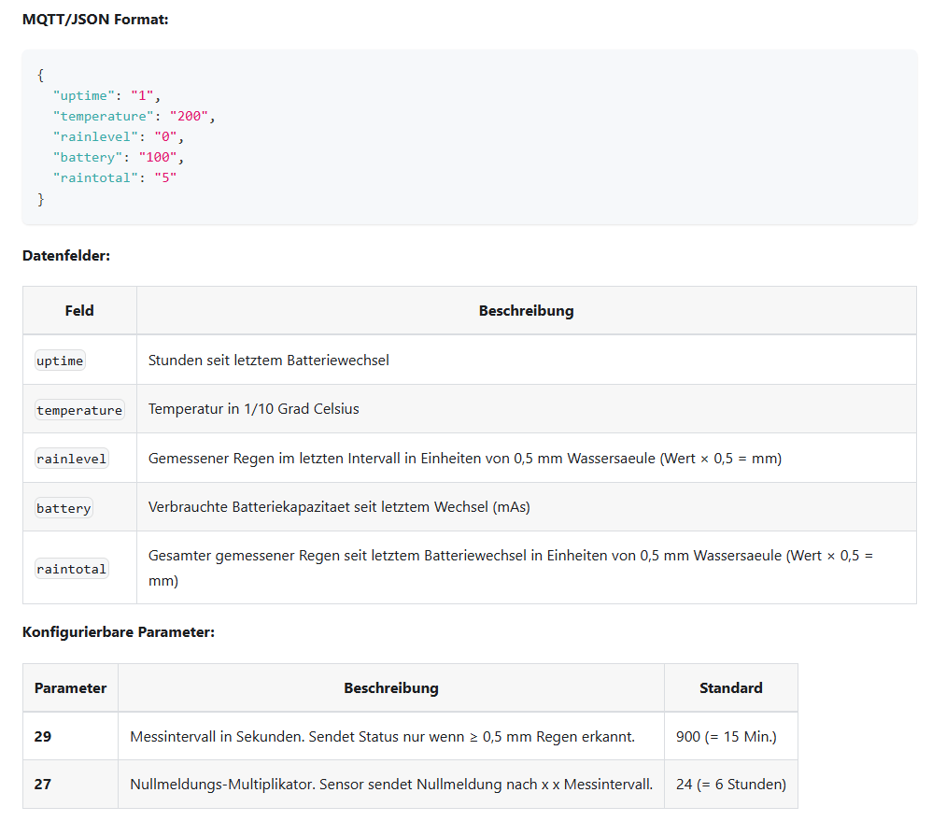The height and width of the screenshot is (835, 932).
Task: Click the Datenfelder table 'Beschreibung' header
Action: (527, 311)
